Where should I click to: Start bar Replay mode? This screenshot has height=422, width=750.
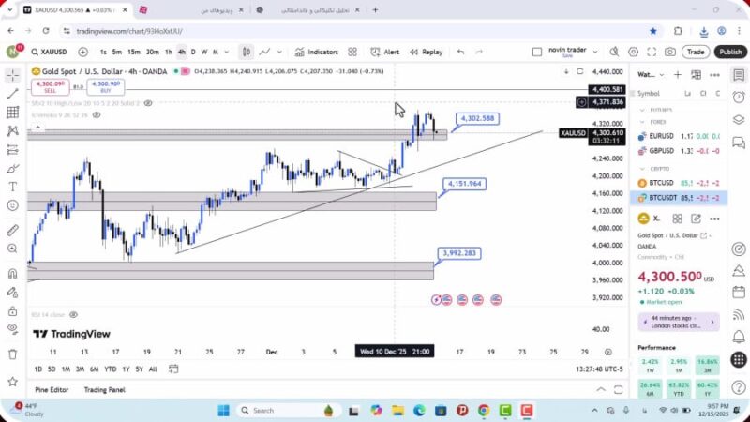pos(427,52)
